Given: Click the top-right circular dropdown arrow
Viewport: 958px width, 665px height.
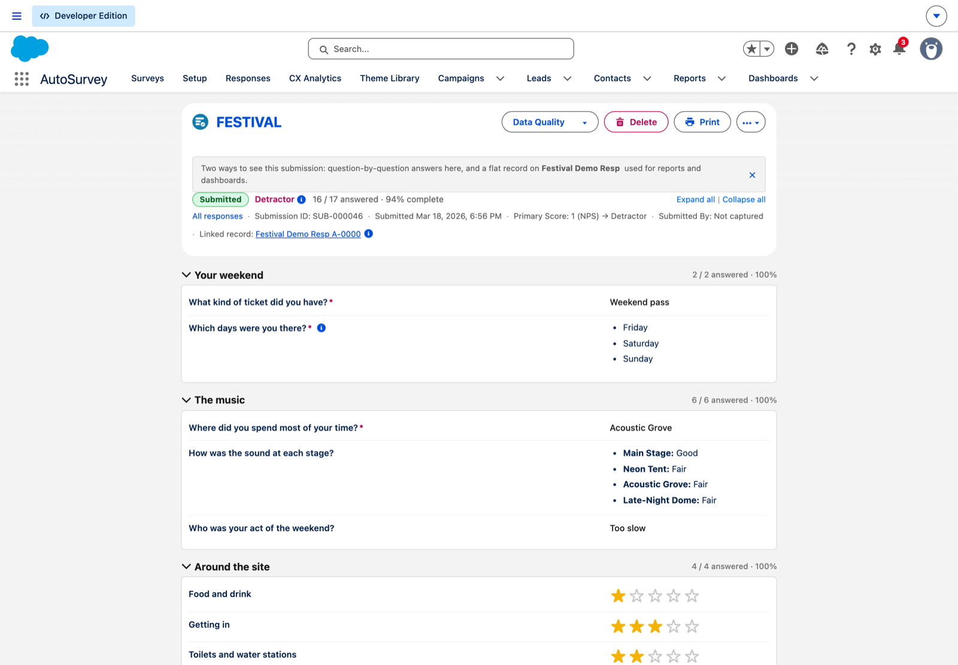Looking at the screenshot, I should click(x=936, y=16).
